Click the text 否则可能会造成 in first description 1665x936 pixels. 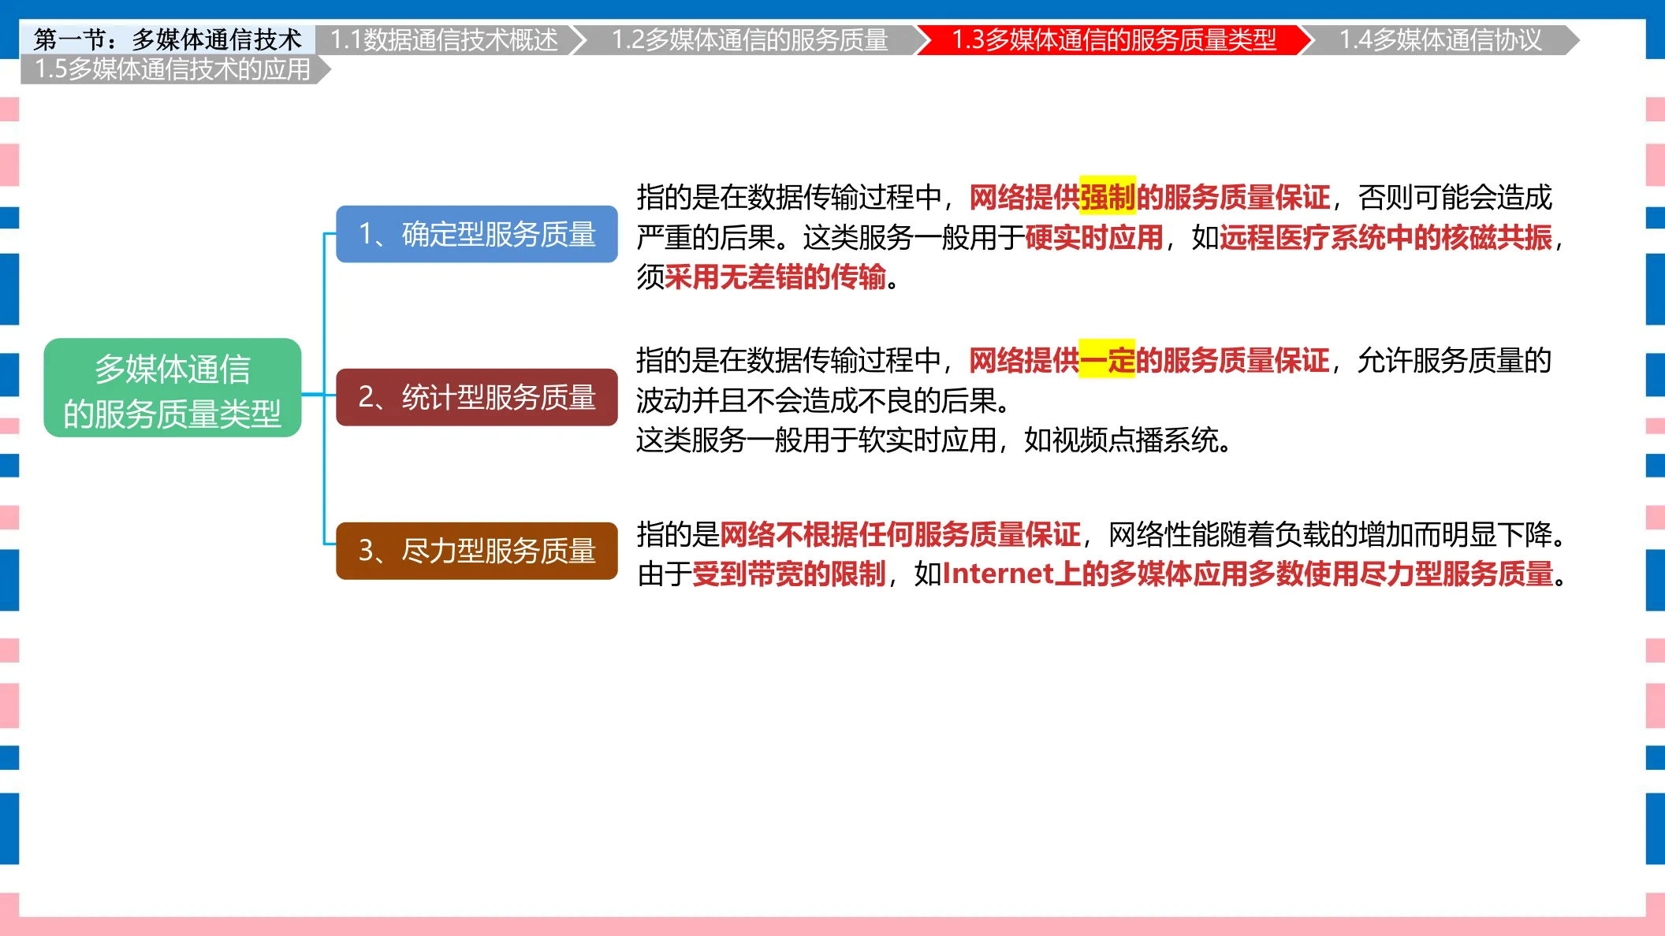coord(1455,196)
